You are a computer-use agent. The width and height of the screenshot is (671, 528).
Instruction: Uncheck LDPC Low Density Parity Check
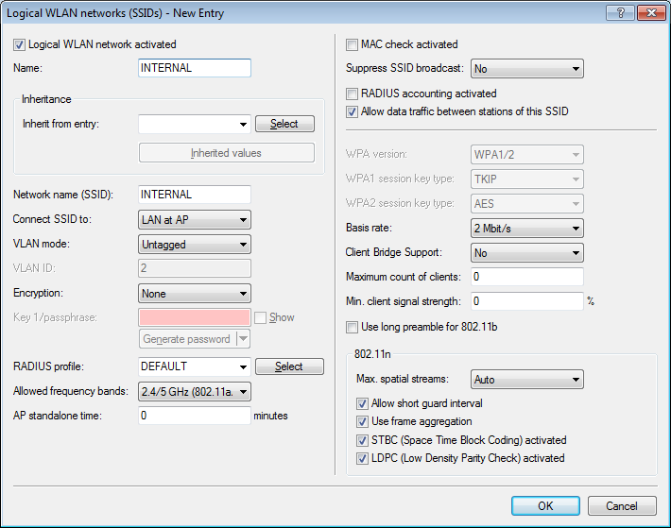(x=362, y=458)
